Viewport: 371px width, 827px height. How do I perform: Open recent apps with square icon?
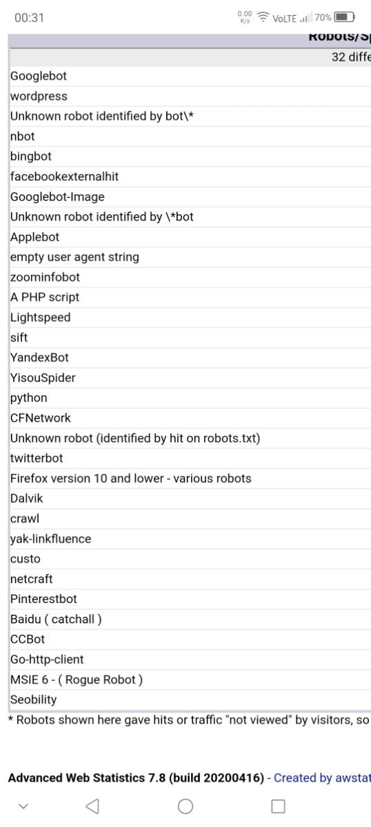[278, 806]
